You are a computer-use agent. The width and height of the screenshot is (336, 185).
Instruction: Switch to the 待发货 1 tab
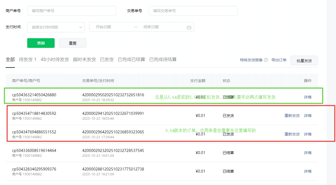27,59
